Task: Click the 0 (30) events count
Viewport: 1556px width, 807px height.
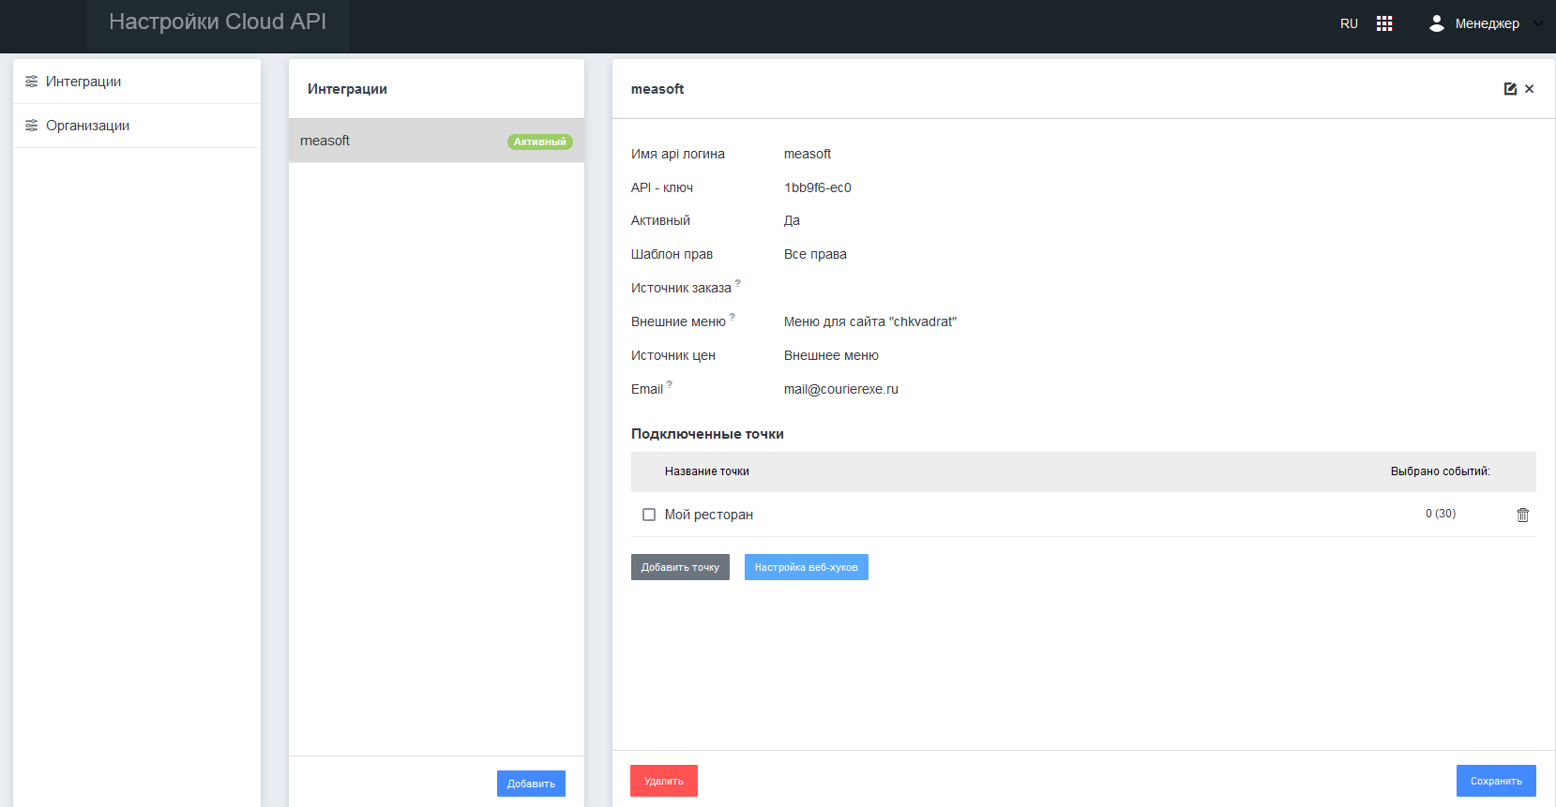Action: click(x=1441, y=514)
